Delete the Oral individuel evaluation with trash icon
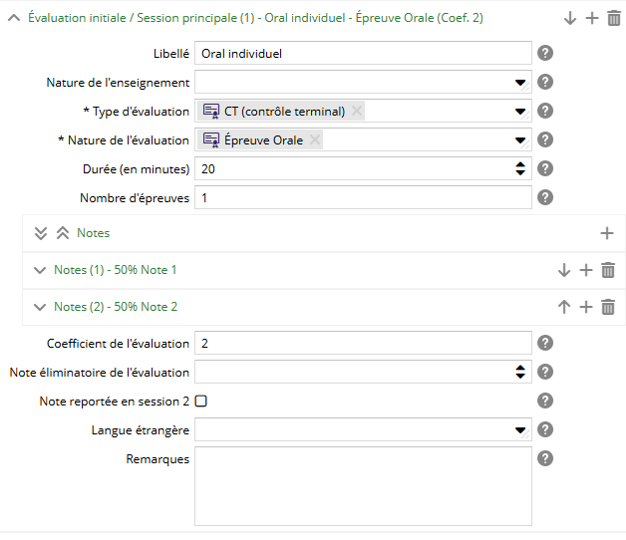 tap(614, 18)
